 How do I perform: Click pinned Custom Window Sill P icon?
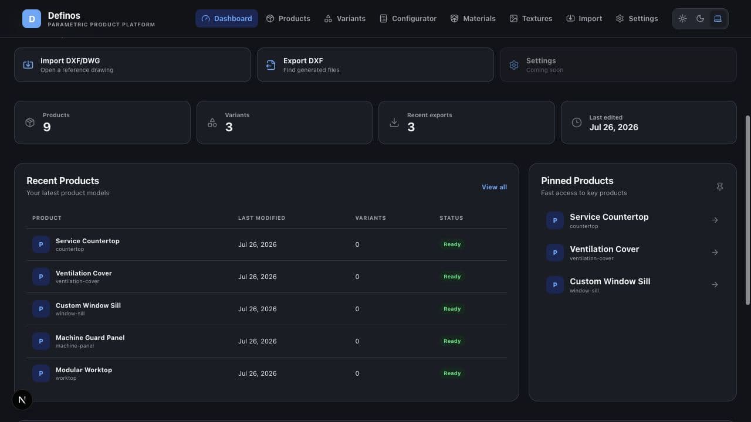click(555, 285)
